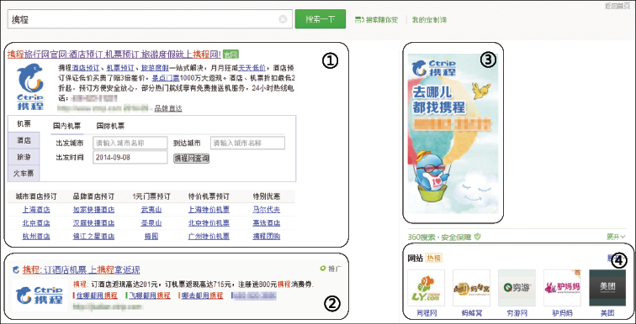Click the 热榜 tag next to 网站

click(x=434, y=258)
